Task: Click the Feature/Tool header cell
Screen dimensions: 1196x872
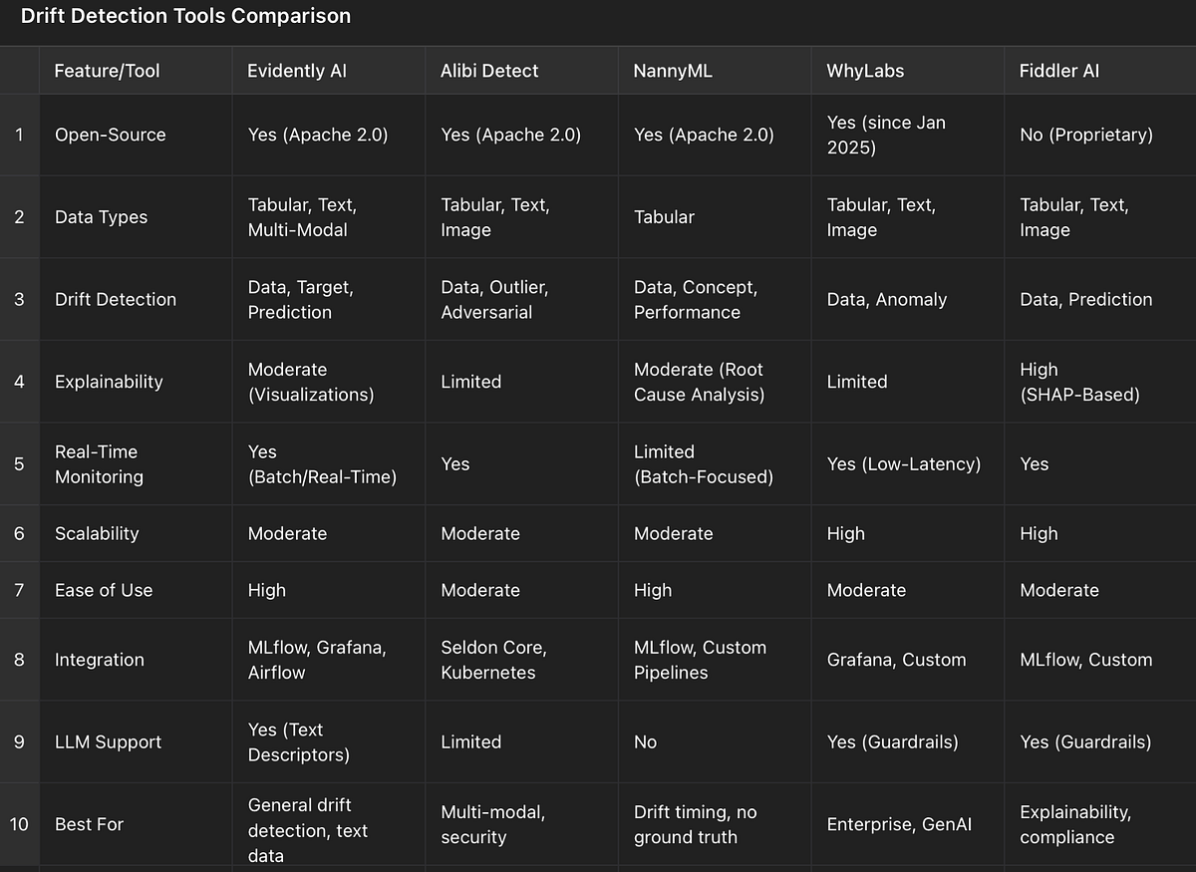Action: 104,71
